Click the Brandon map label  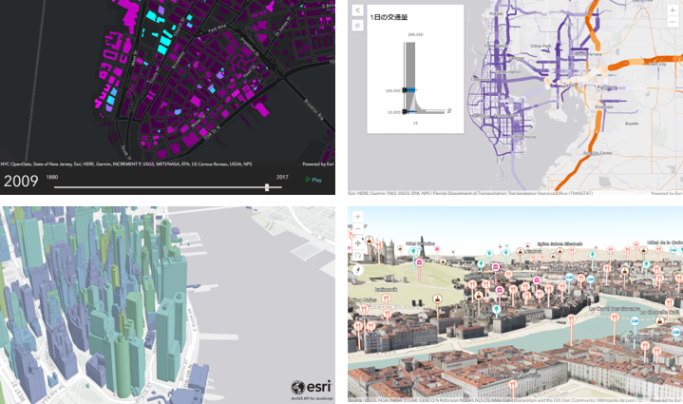point(605,87)
